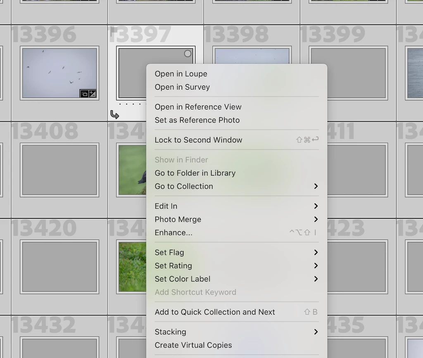
Task: Click the develop adjustments badge on photo 13396
Action: coord(93,94)
